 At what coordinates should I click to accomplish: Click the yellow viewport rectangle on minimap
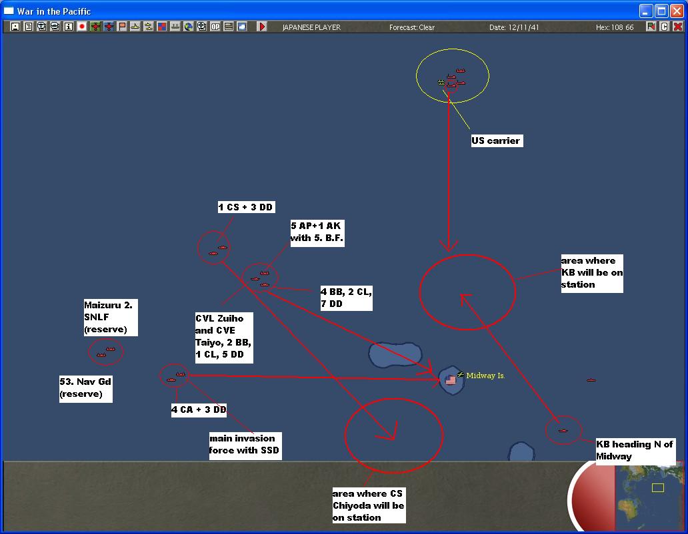658,487
